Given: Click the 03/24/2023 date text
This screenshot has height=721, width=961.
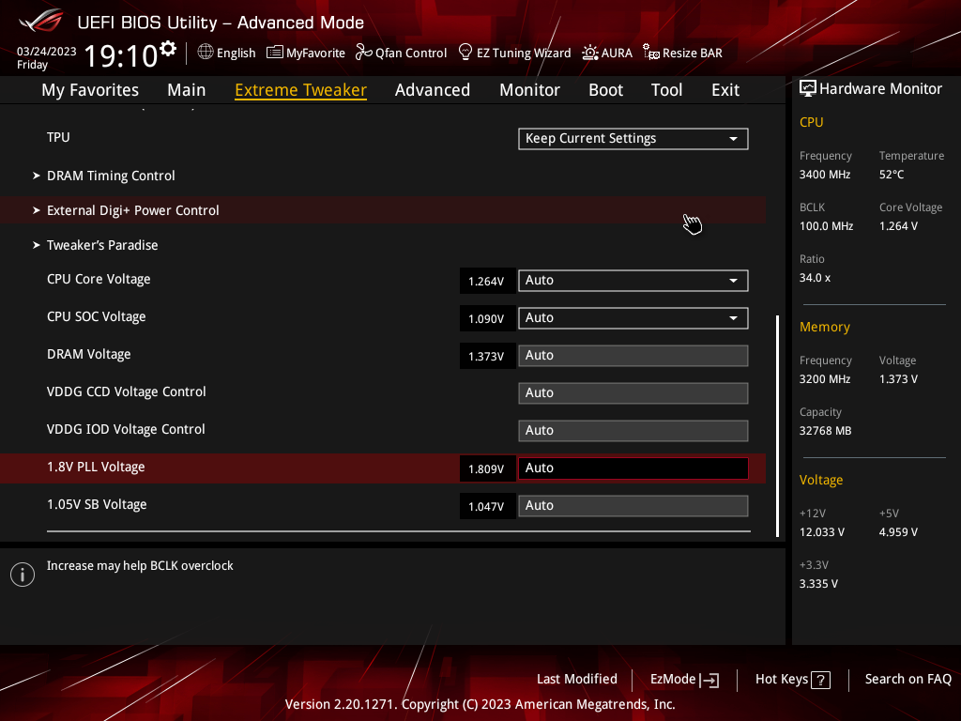Looking at the screenshot, I should click(x=47, y=52).
